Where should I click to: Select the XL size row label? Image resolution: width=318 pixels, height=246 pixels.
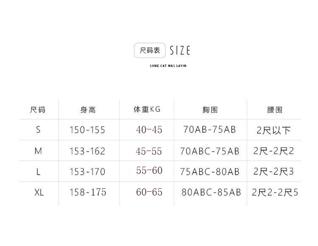pyautogui.click(x=39, y=192)
